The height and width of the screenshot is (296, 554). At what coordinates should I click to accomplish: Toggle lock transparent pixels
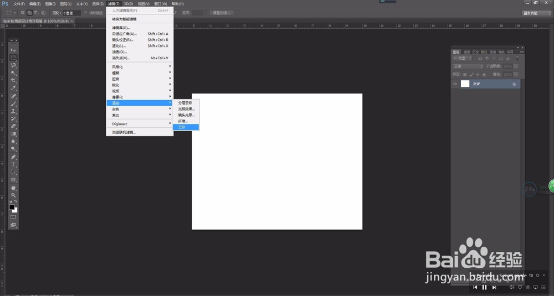pos(465,75)
